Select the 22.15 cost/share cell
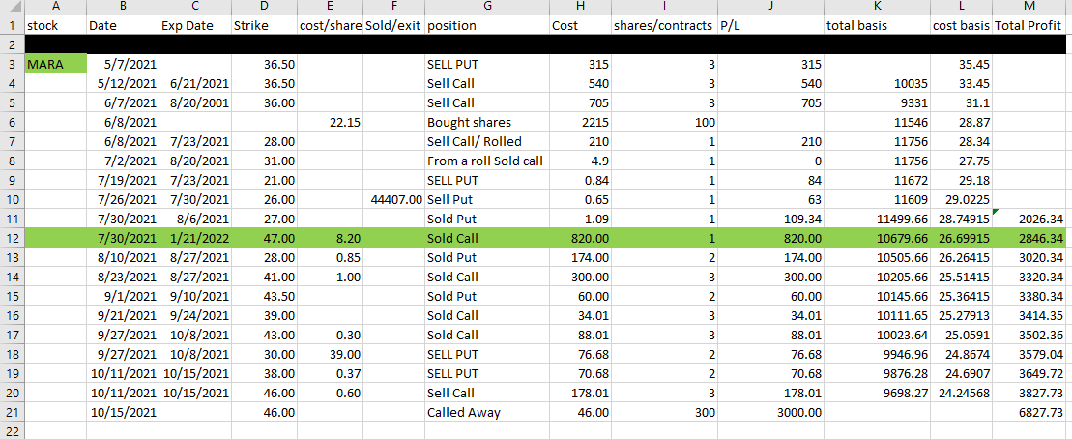The height and width of the screenshot is (439, 1072). 332,122
